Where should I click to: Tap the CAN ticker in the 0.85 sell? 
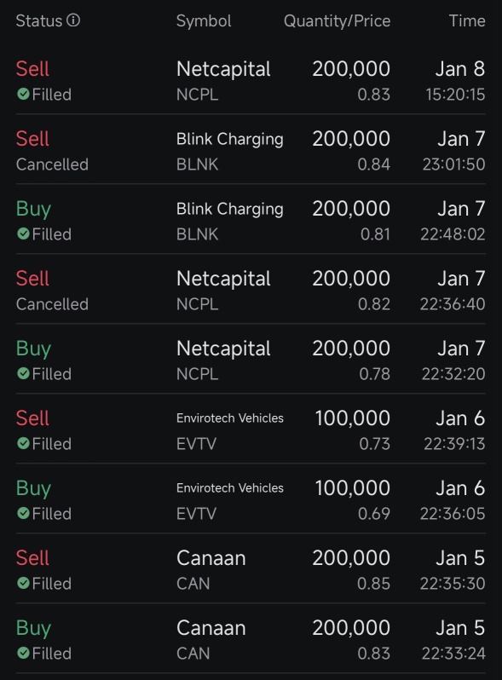[x=193, y=584]
